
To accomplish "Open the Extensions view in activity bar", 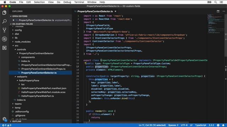I will (4, 48).
